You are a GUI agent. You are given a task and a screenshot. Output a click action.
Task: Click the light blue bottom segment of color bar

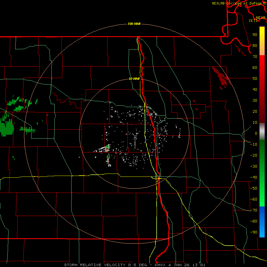tap(262, 231)
